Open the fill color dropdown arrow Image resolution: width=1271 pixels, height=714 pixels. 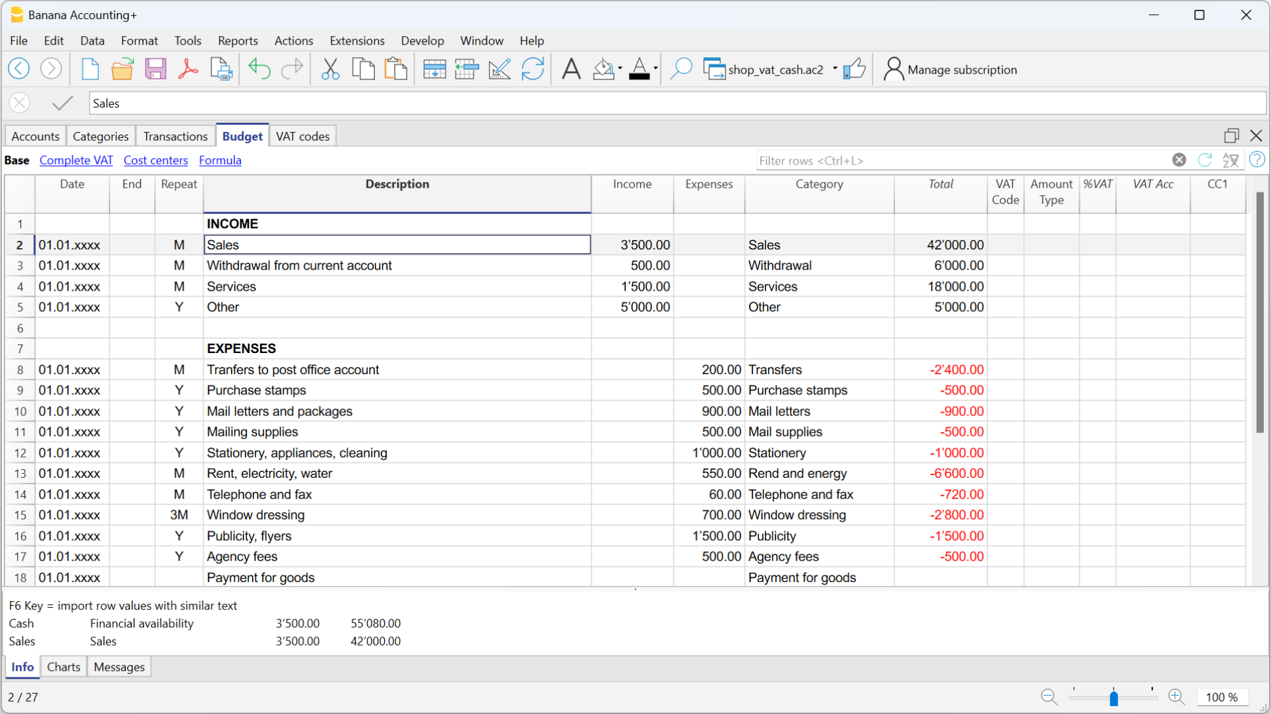[620, 69]
